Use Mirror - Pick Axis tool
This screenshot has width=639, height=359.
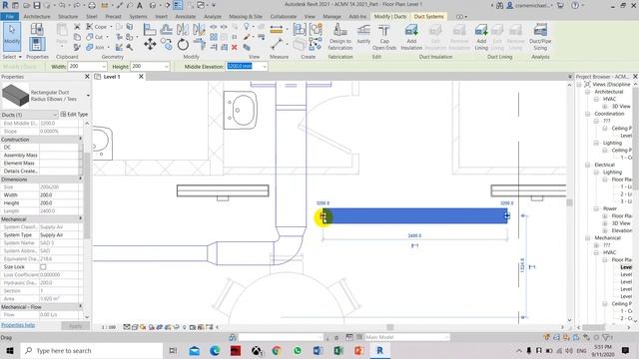point(183,29)
